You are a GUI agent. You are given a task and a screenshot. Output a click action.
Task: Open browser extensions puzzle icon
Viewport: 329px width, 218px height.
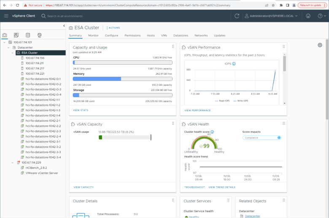tap(281, 5)
